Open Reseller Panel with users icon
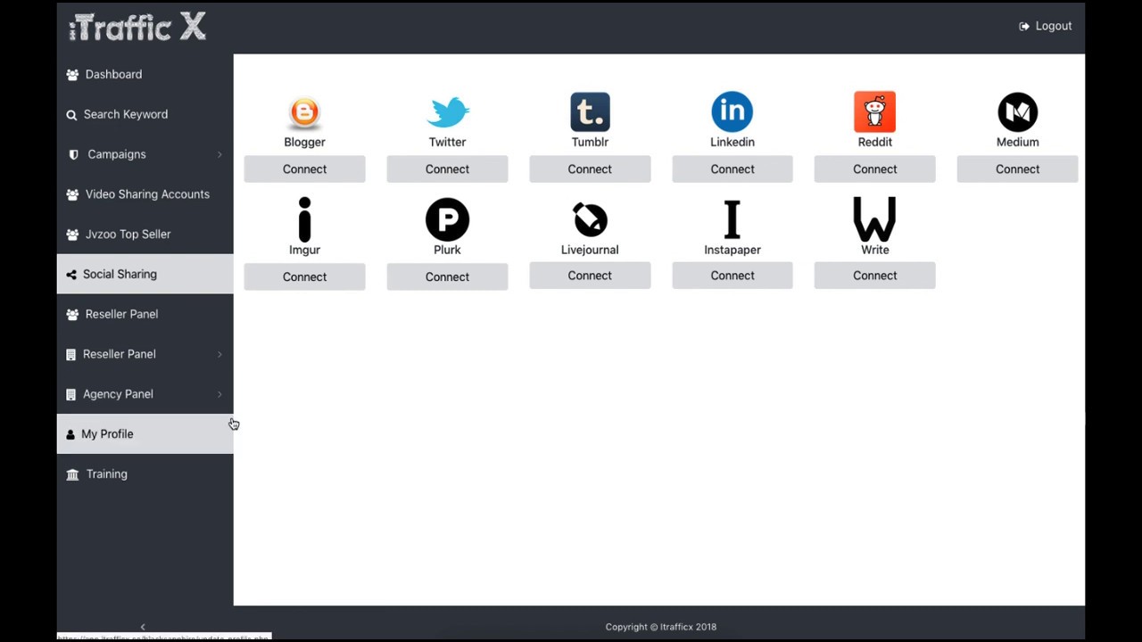 point(145,314)
